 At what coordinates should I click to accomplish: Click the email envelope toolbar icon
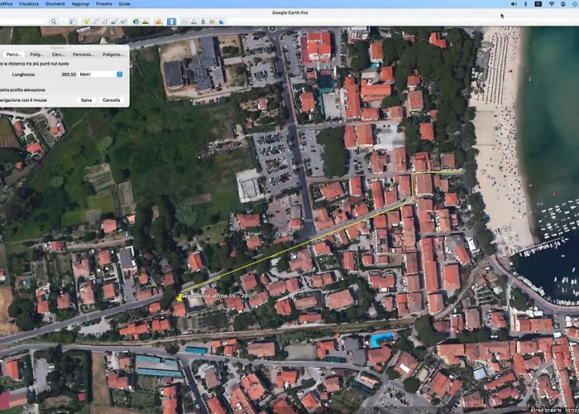pos(183,22)
